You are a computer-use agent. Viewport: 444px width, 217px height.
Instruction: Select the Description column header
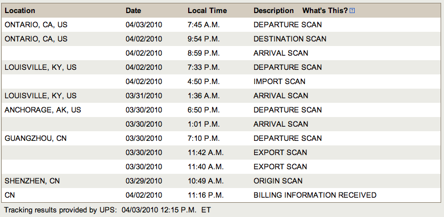point(273,11)
